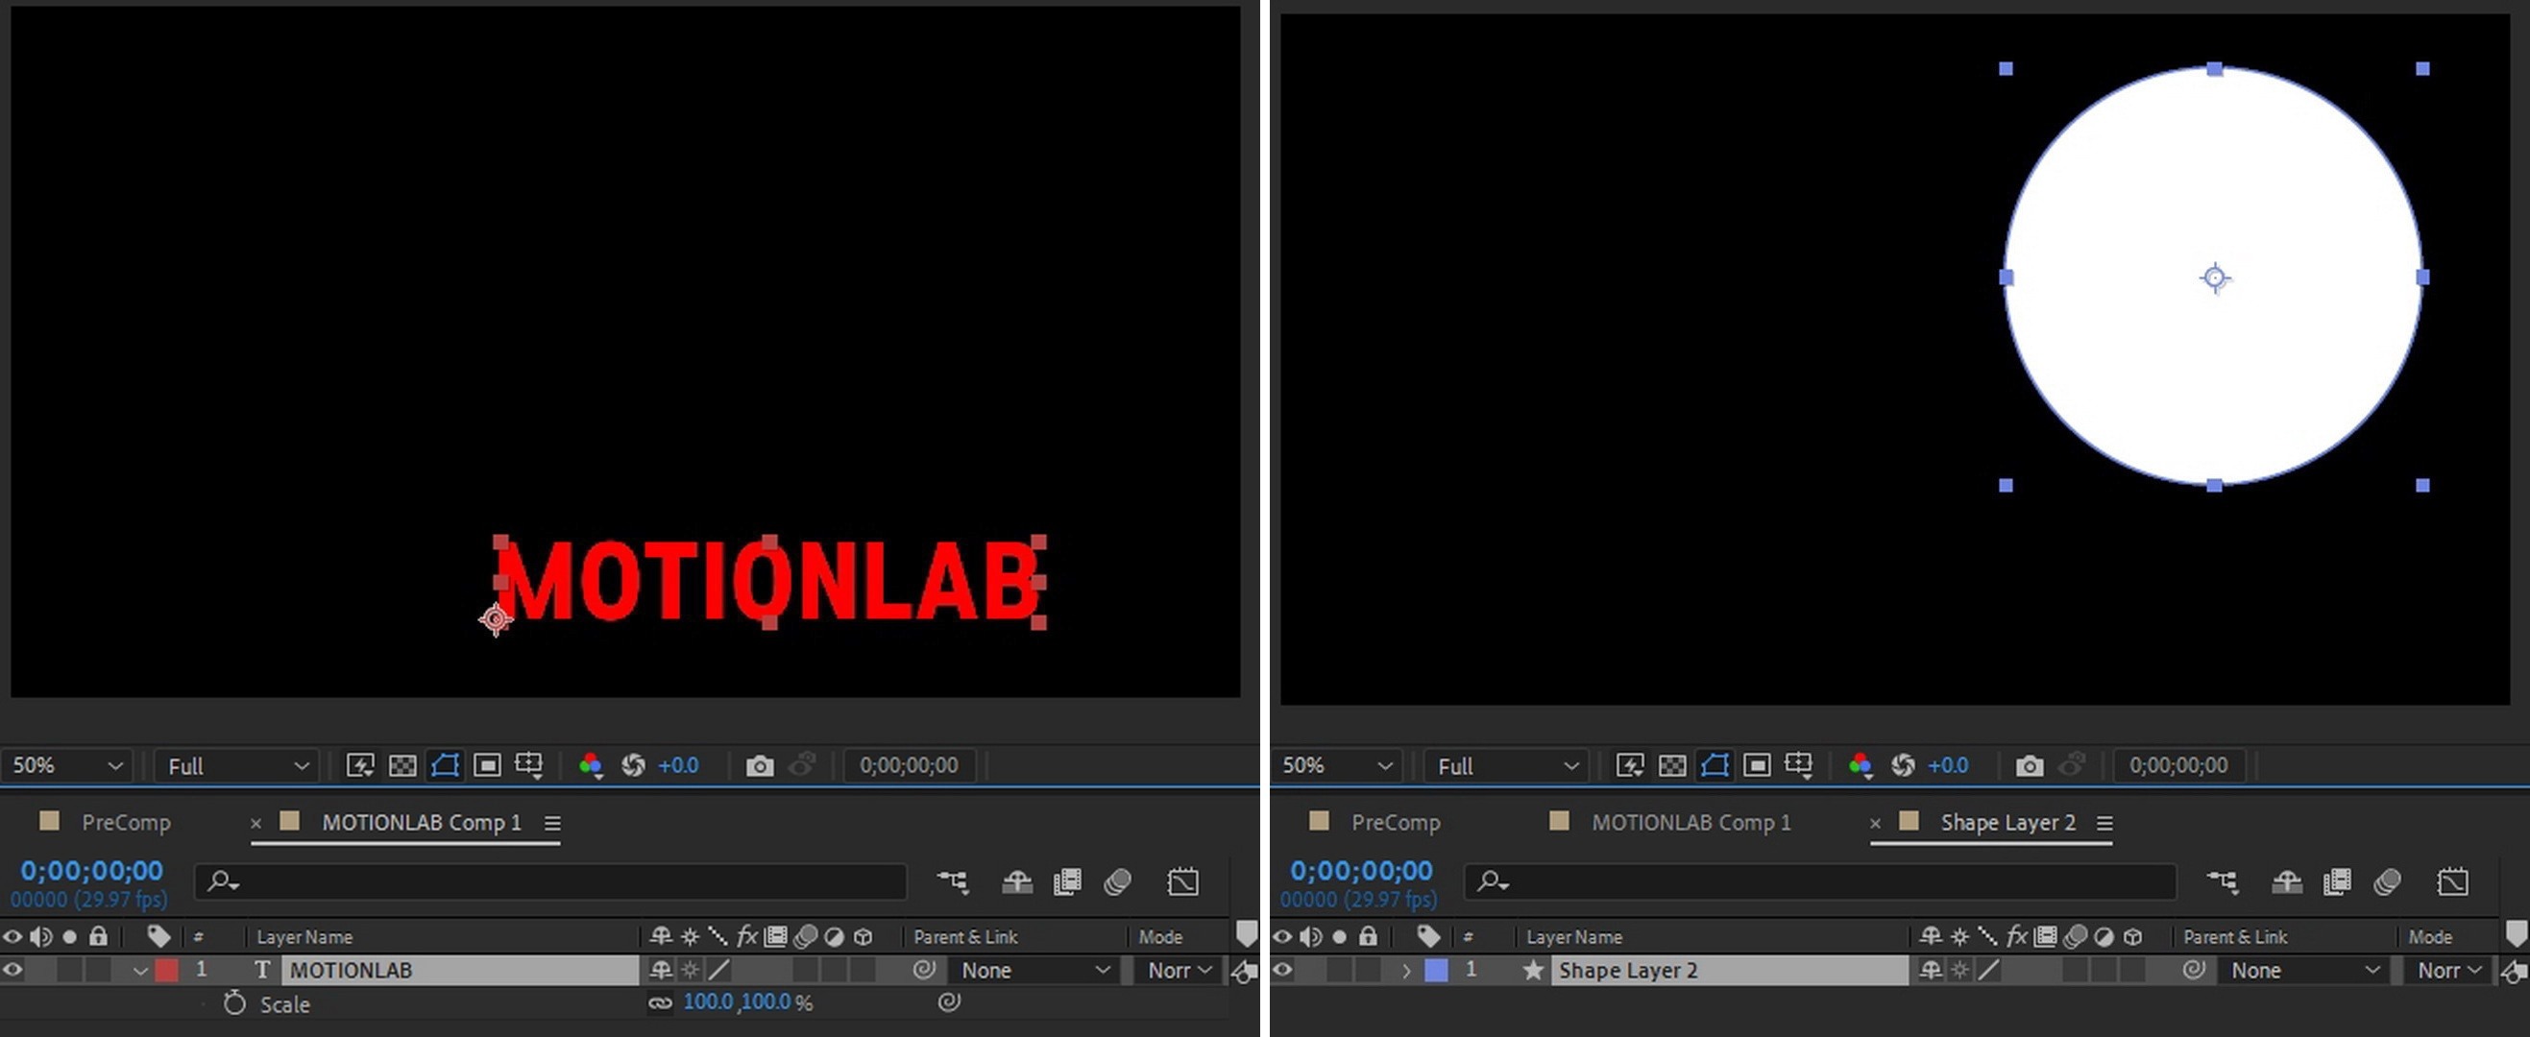Image resolution: width=2530 pixels, height=1037 pixels.
Task: Toggle transparency grid in the right viewer
Action: (1671, 765)
